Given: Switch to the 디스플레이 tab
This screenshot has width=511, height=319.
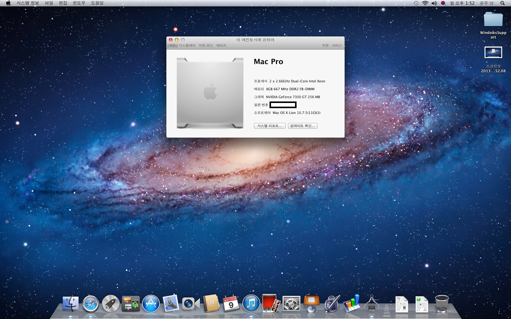Looking at the screenshot, I should tap(187, 46).
